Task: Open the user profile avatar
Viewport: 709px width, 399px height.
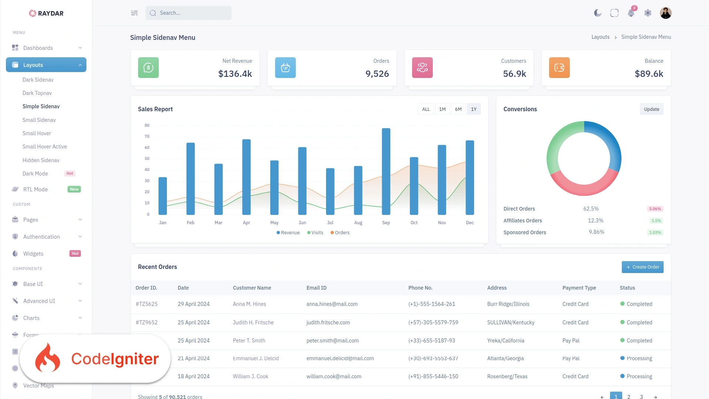Action: [666, 13]
